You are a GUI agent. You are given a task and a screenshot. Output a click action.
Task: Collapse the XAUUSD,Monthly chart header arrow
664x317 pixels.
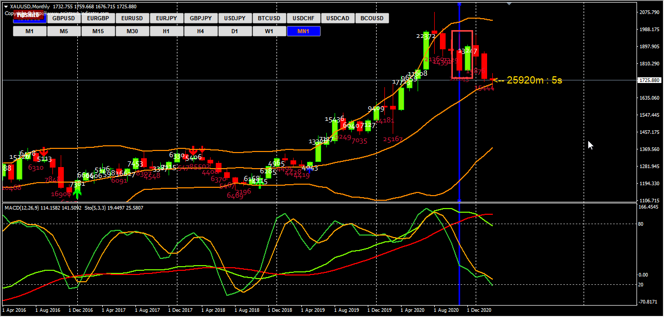point(5,7)
